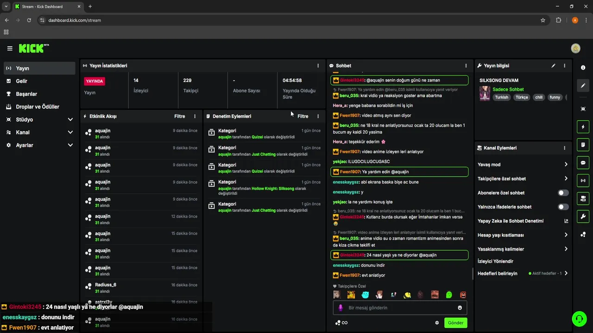Image resolution: width=593 pixels, height=333 pixels.
Task: Click Filtre in Denetim Eylemleri panel
Action: pos(303,116)
